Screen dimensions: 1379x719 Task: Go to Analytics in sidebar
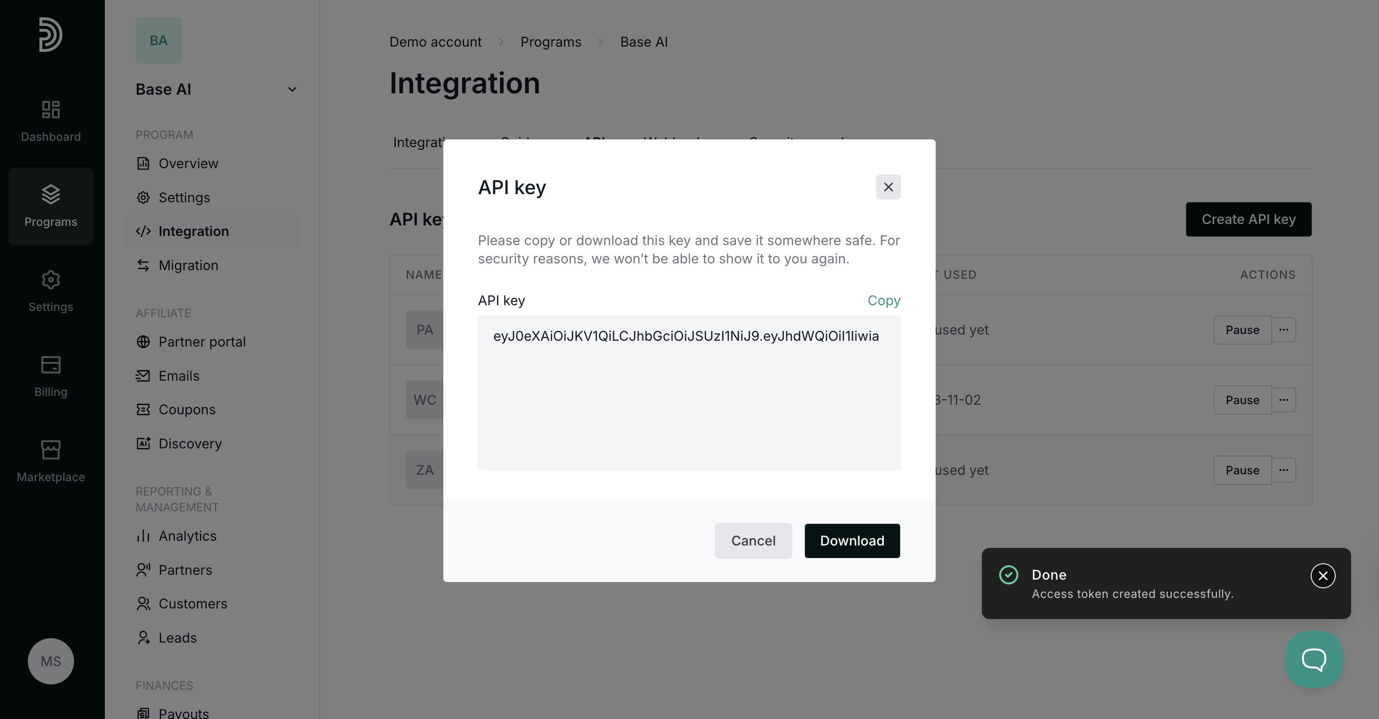click(x=188, y=535)
